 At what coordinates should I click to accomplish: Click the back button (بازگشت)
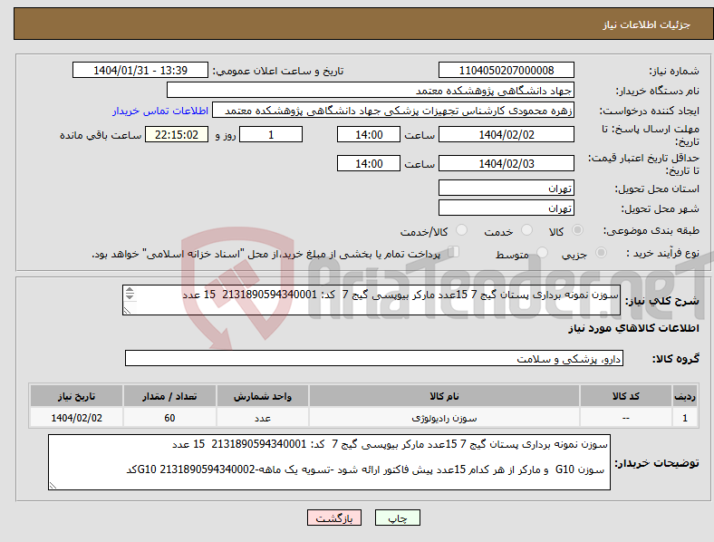coord(334,518)
